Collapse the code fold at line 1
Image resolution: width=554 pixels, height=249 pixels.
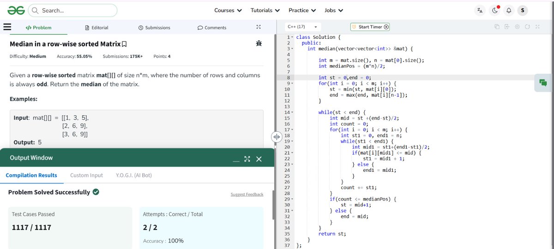(x=292, y=37)
